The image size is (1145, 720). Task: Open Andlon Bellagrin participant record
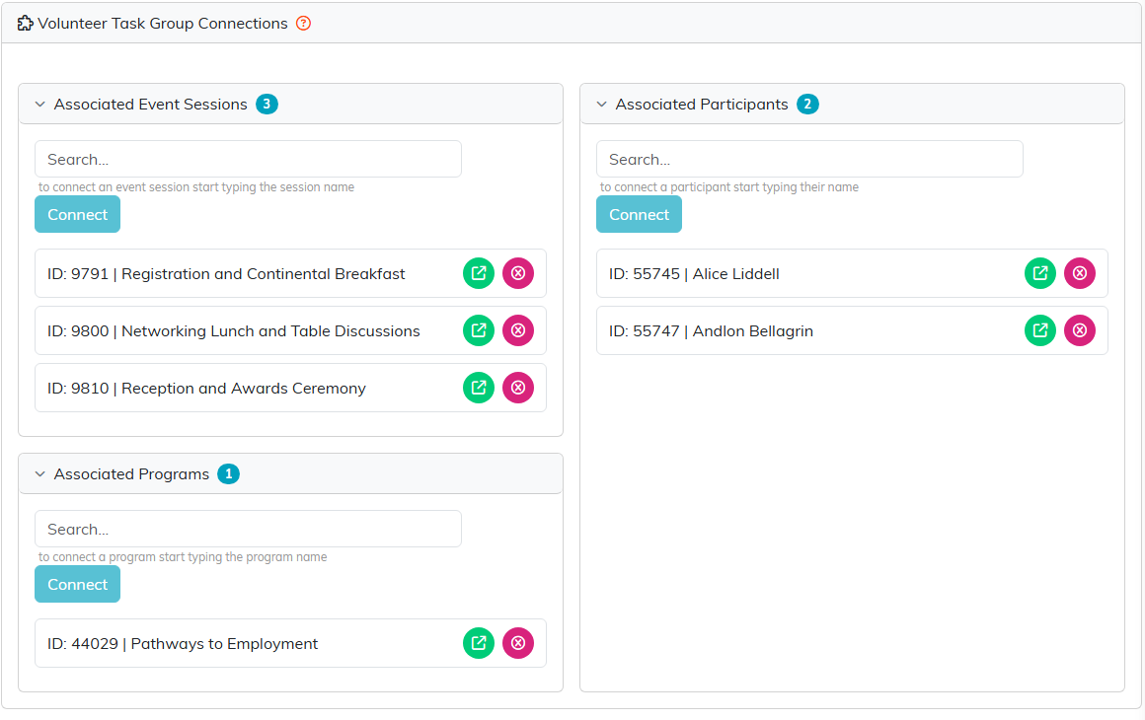pyautogui.click(x=1039, y=330)
